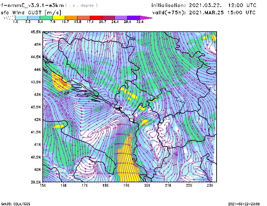Click the light blue 3.3–5.4 legend swatch

click(34, 18)
